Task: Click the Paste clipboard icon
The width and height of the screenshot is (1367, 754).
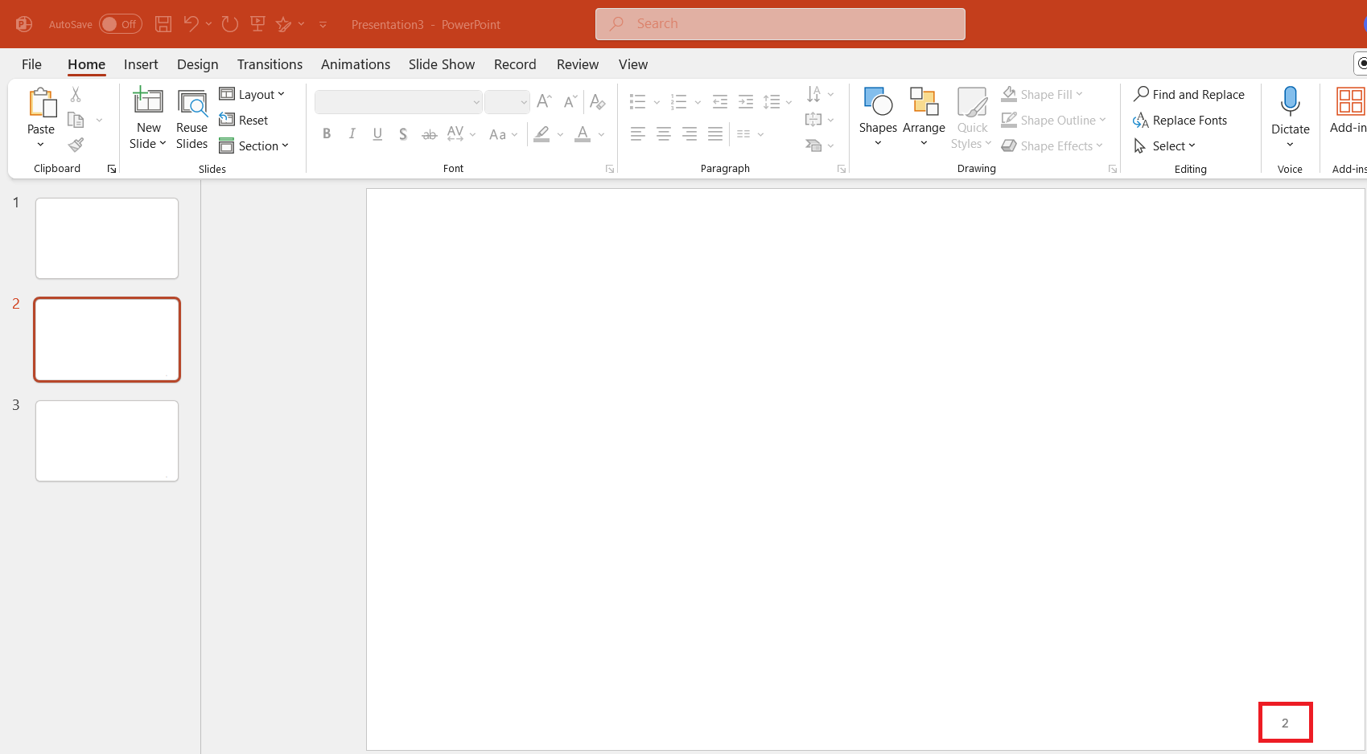Action: [x=42, y=103]
